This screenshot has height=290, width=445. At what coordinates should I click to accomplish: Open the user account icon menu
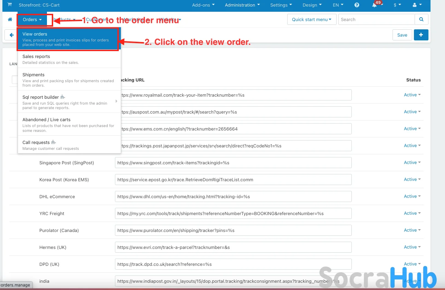point(417,5)
